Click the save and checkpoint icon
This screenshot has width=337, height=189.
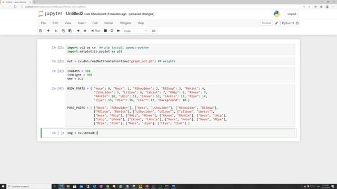point(41,31)
